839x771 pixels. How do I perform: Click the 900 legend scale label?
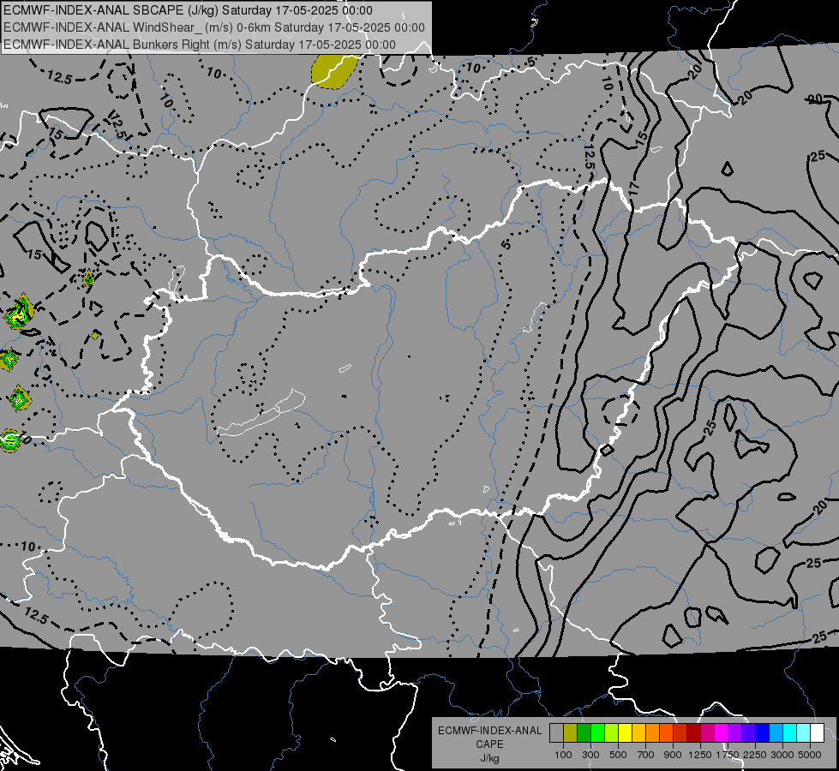coord(673,755)
